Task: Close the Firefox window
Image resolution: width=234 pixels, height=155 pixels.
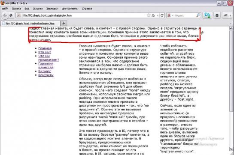Action: pos(230,3)
